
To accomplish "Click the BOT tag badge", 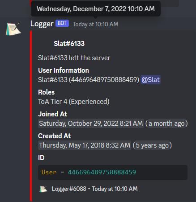I will point(62,23).
